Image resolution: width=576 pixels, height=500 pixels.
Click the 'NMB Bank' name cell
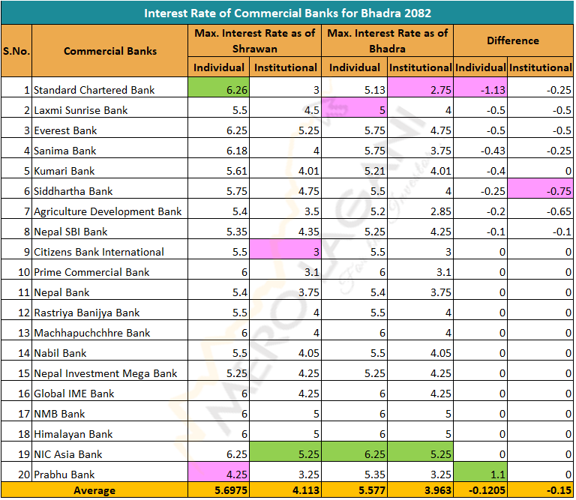(x=109, y=411)
